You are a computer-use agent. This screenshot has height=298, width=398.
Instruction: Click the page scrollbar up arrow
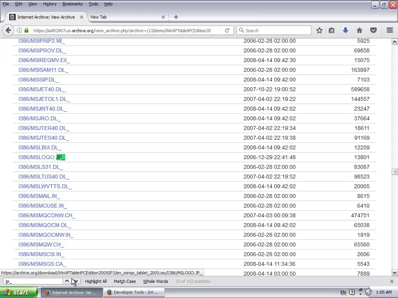click(395, 42)
